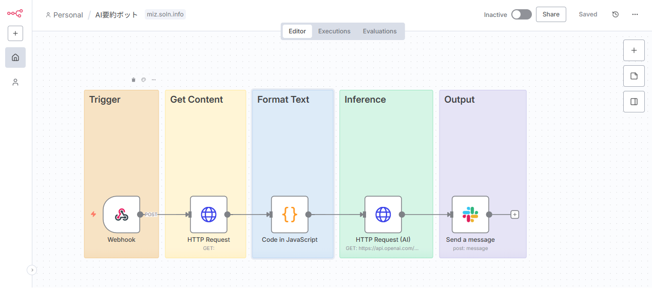Image resolution: width=652 pixels, height=288 pixels.
Task: Switch to the Executions tab
Action: 334,31
